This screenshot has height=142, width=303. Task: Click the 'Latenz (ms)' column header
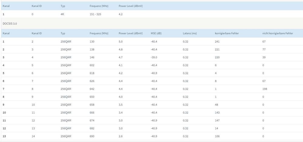click(x=190, y=33)
